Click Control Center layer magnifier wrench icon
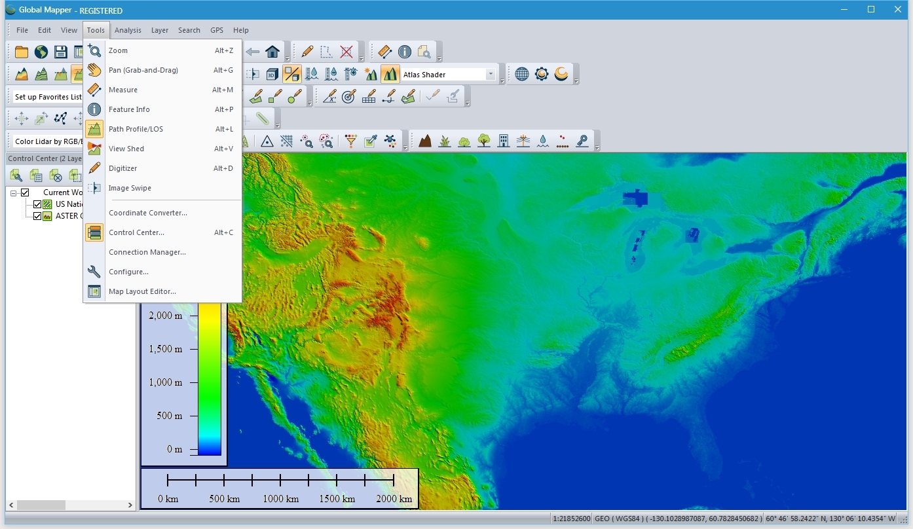This screenshot has width=913, height=529. pyautogui.click(x=16, y=175)
